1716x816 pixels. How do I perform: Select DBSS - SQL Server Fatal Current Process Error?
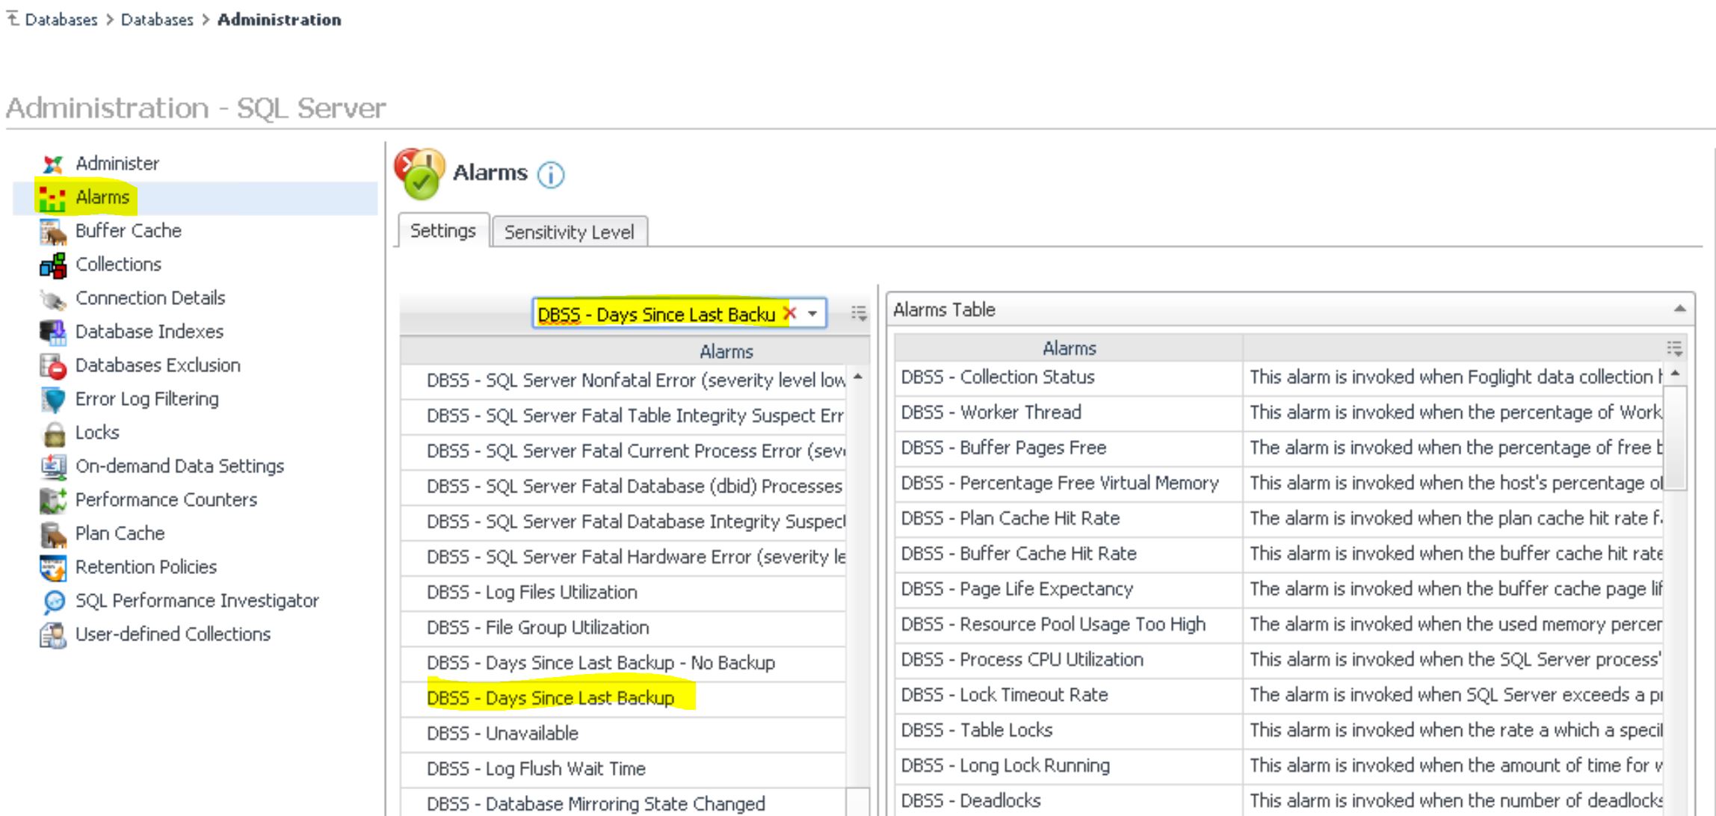click(x=623, y=451)
